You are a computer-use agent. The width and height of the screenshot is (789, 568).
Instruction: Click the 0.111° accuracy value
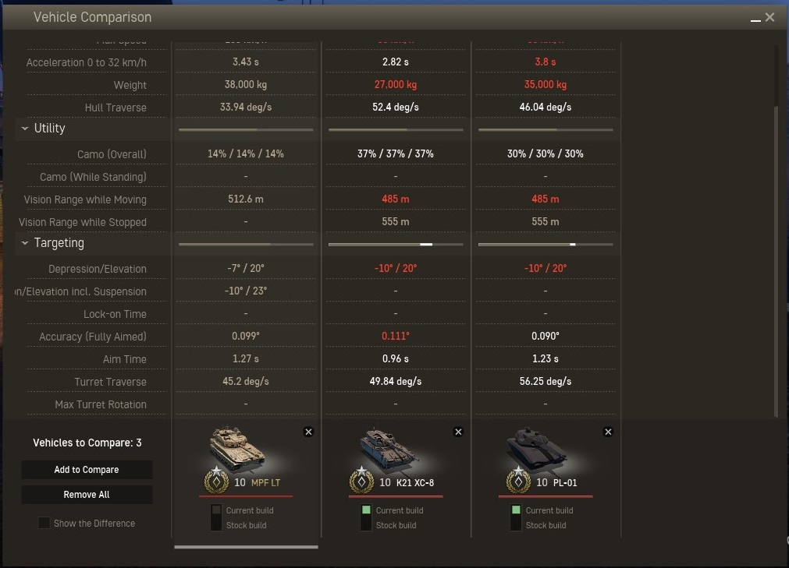396,336
